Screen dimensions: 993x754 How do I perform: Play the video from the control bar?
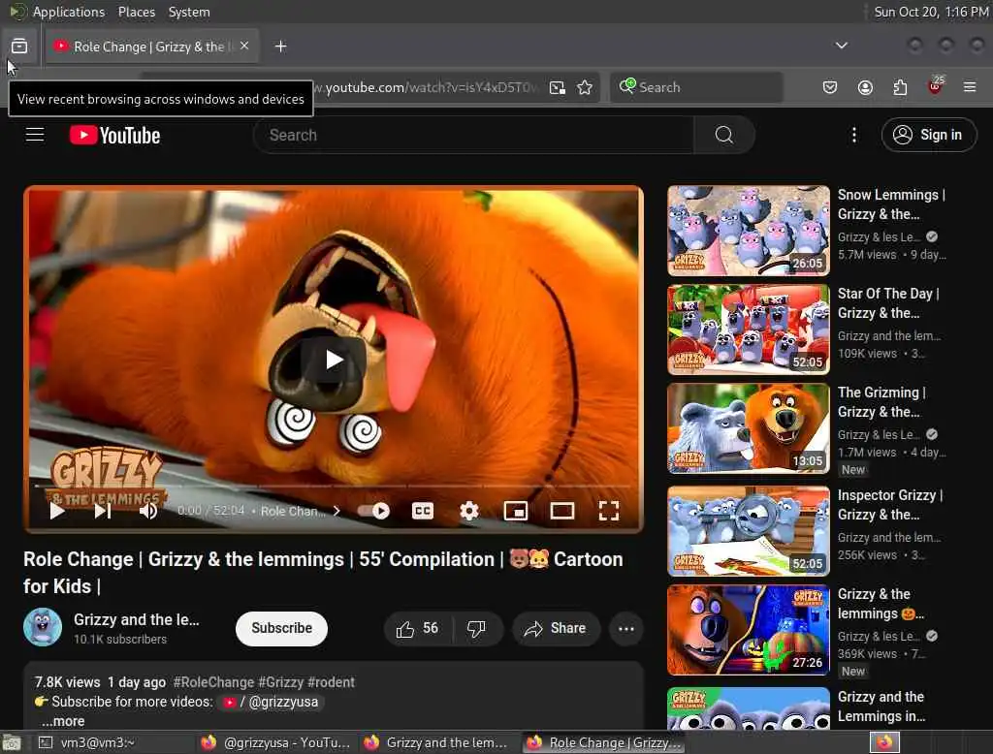(x=57, y=511)
